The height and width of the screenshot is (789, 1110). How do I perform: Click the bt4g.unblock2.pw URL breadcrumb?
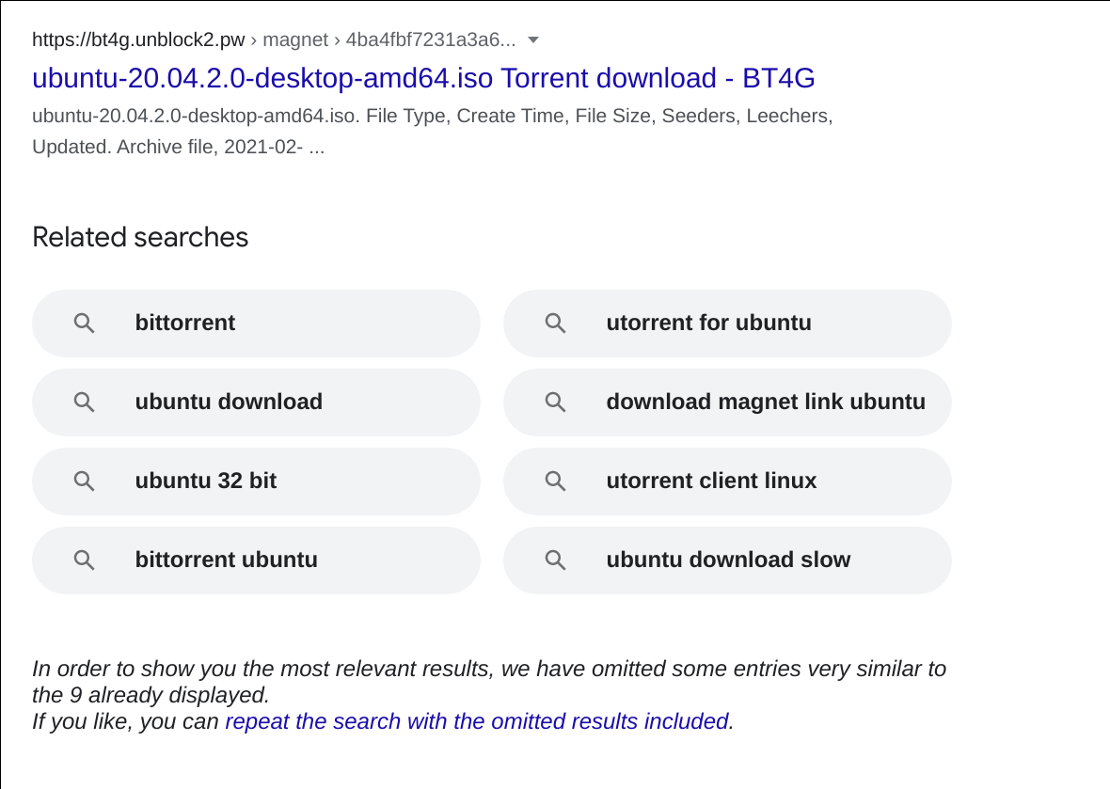pos(139,39)
